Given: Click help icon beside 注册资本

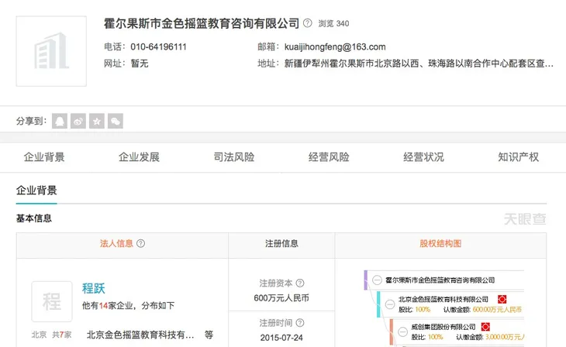Looking at the screenshot, I should point(300,283).
